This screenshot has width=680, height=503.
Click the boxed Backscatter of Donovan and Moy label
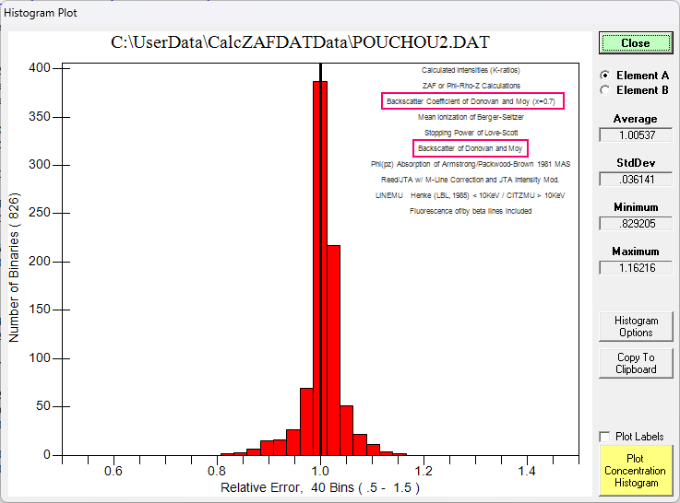click(x=470, y=147)
